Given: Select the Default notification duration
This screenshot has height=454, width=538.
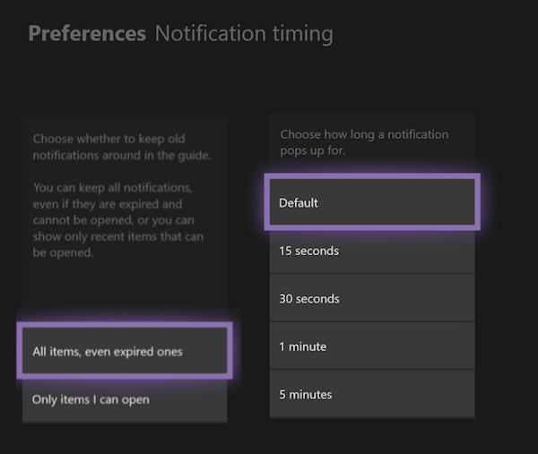Looking at the screenshot, I should tap(371, 202).
